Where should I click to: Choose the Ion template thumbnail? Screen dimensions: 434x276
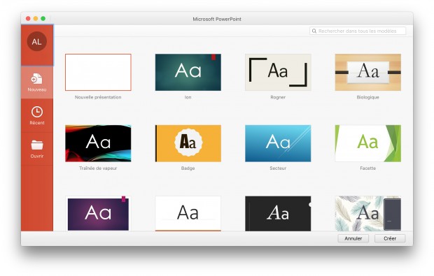pyautogui.click(x=188, y=72)
